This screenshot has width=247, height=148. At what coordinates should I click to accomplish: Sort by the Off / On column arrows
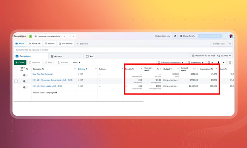(x=27, y=69)
